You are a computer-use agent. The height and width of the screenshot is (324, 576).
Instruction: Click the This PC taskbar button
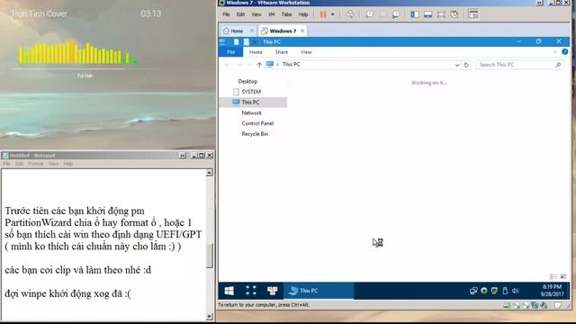319,291
